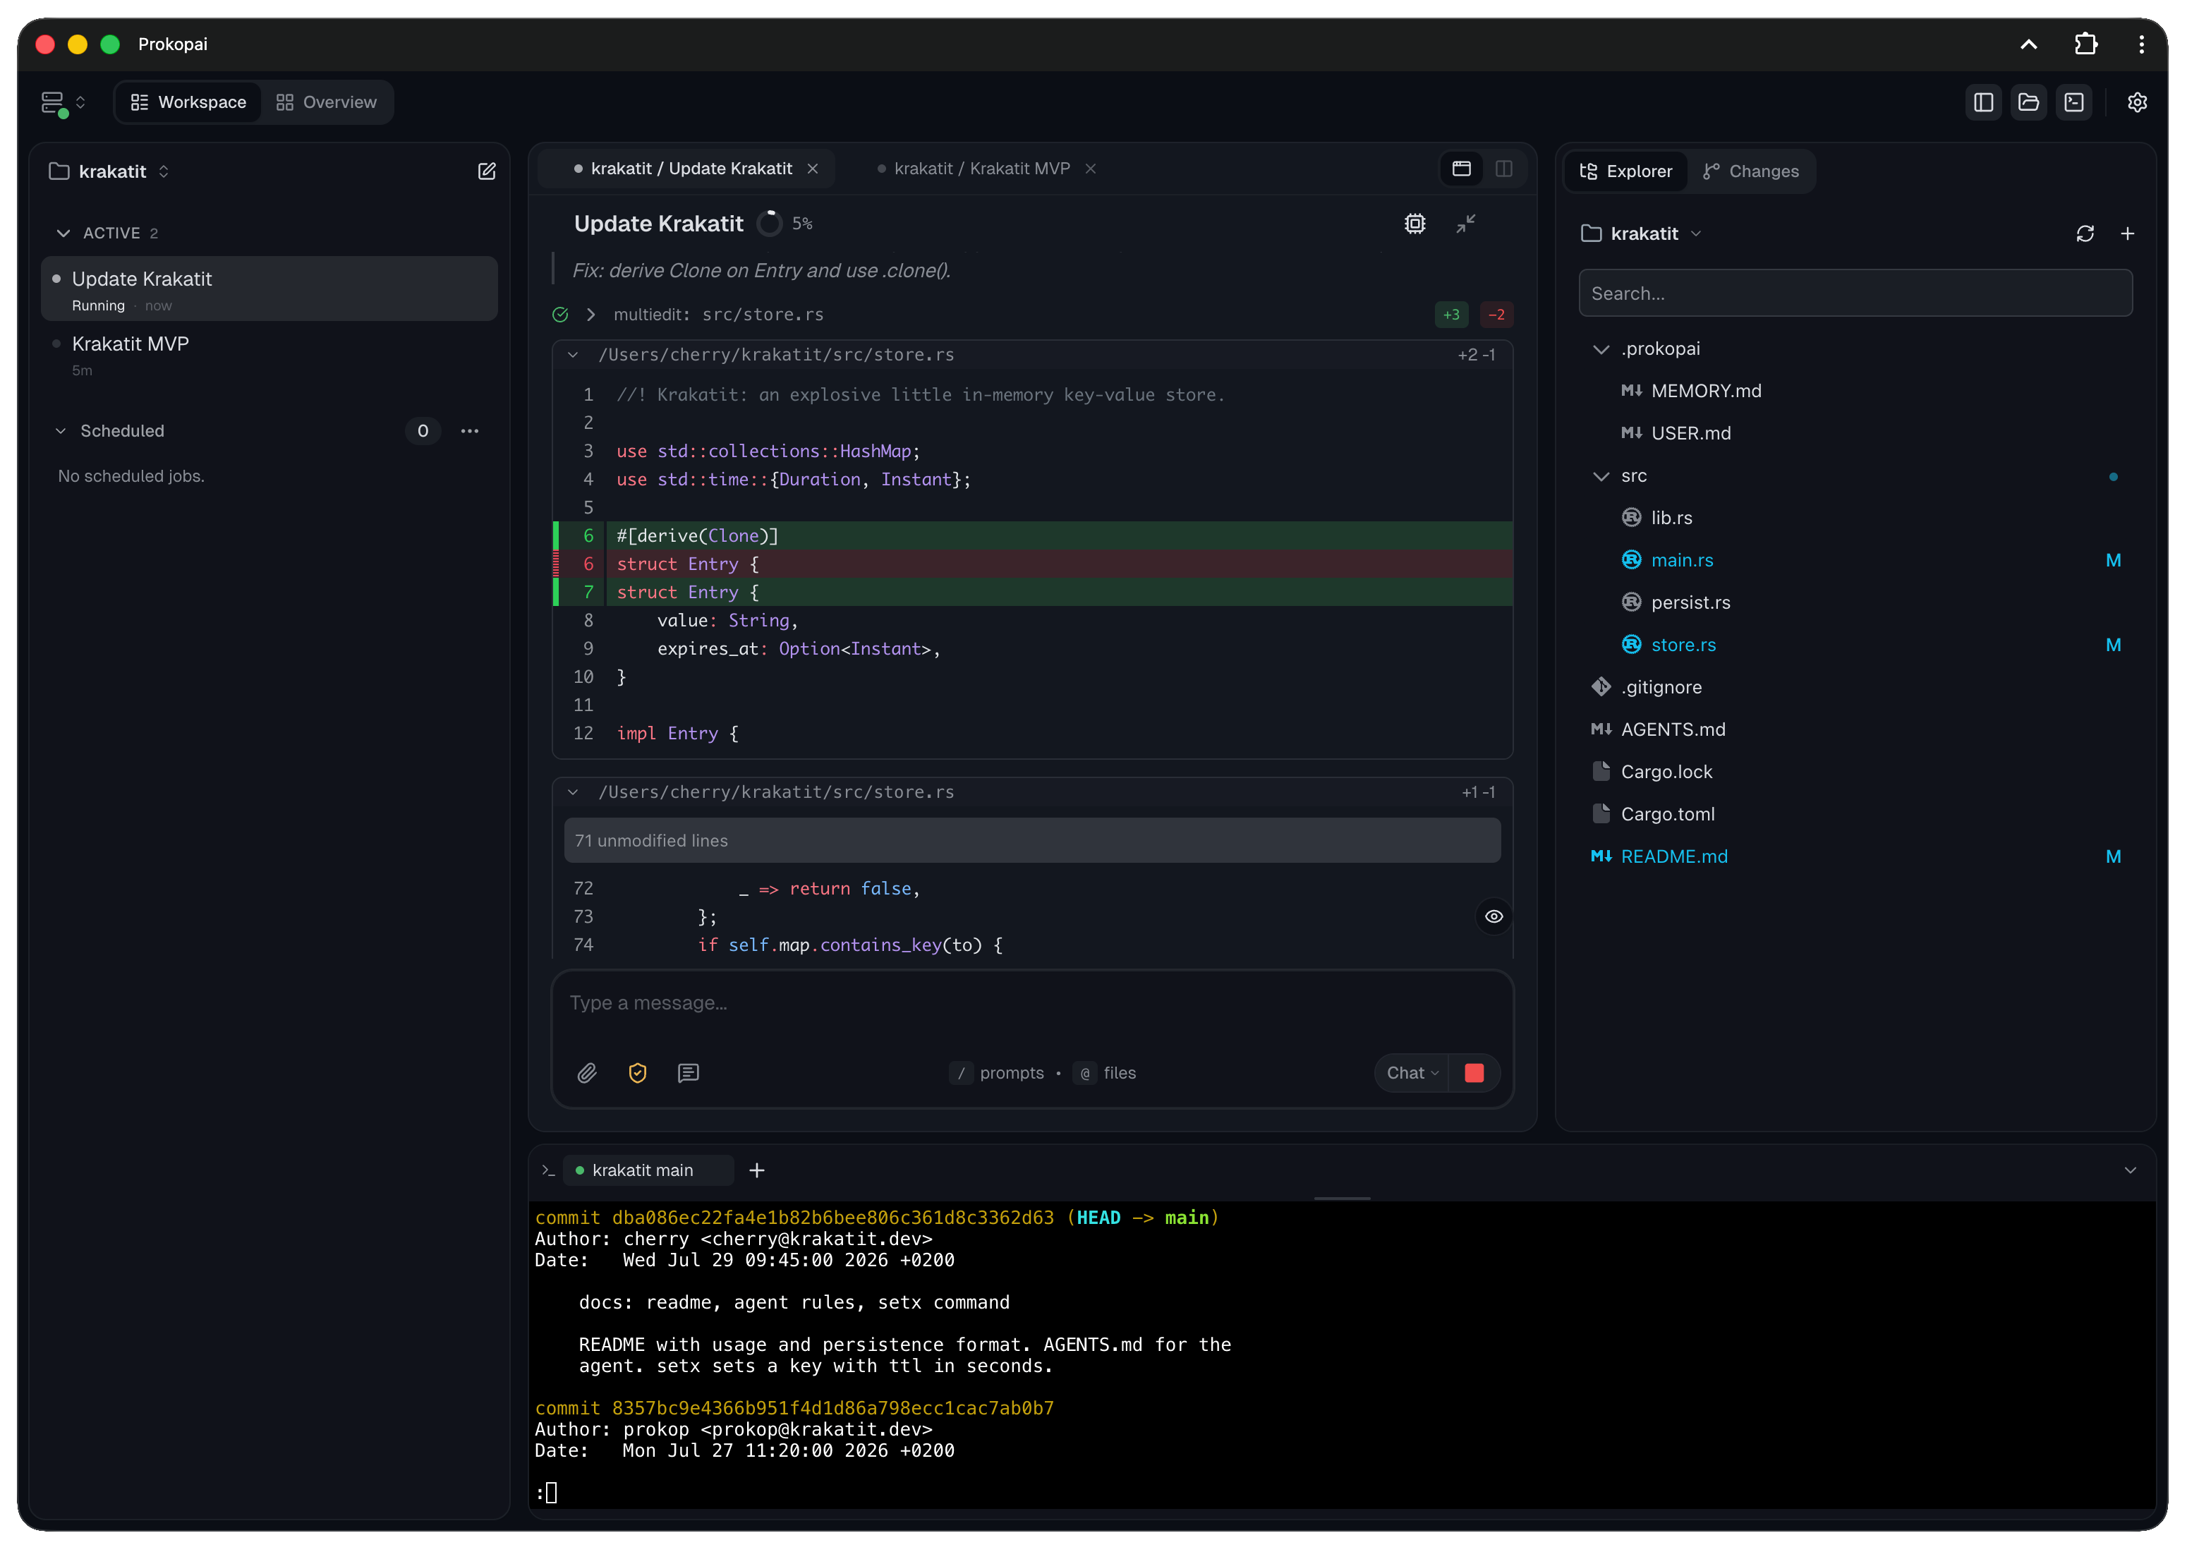Switch to split pane layout icon
This screenshot has height=1552, width=2187.
[1503, 168]
